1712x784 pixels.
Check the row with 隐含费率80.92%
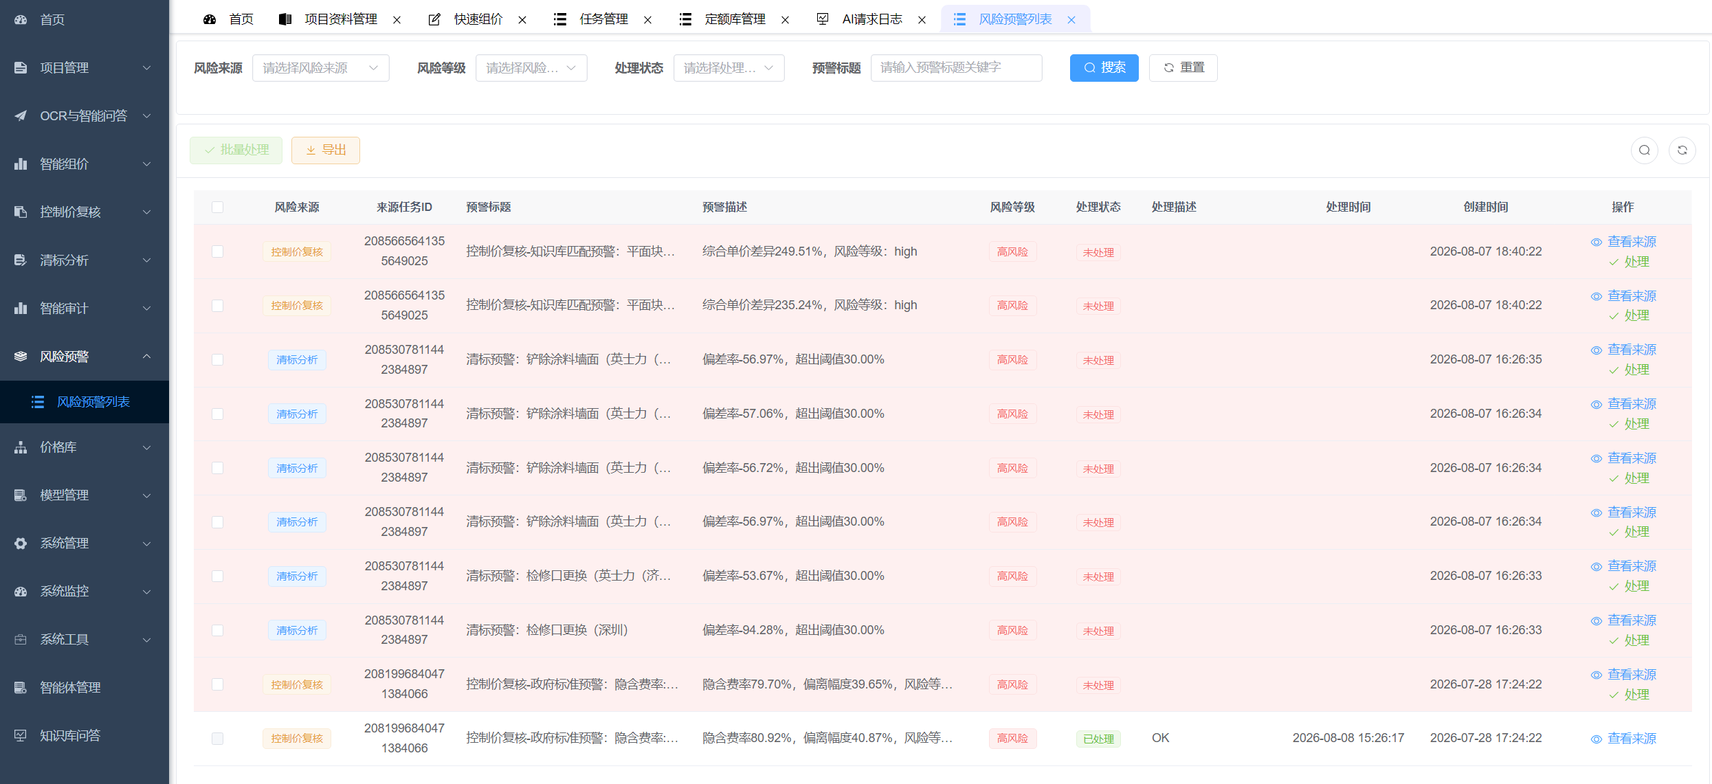coord(218,739)
